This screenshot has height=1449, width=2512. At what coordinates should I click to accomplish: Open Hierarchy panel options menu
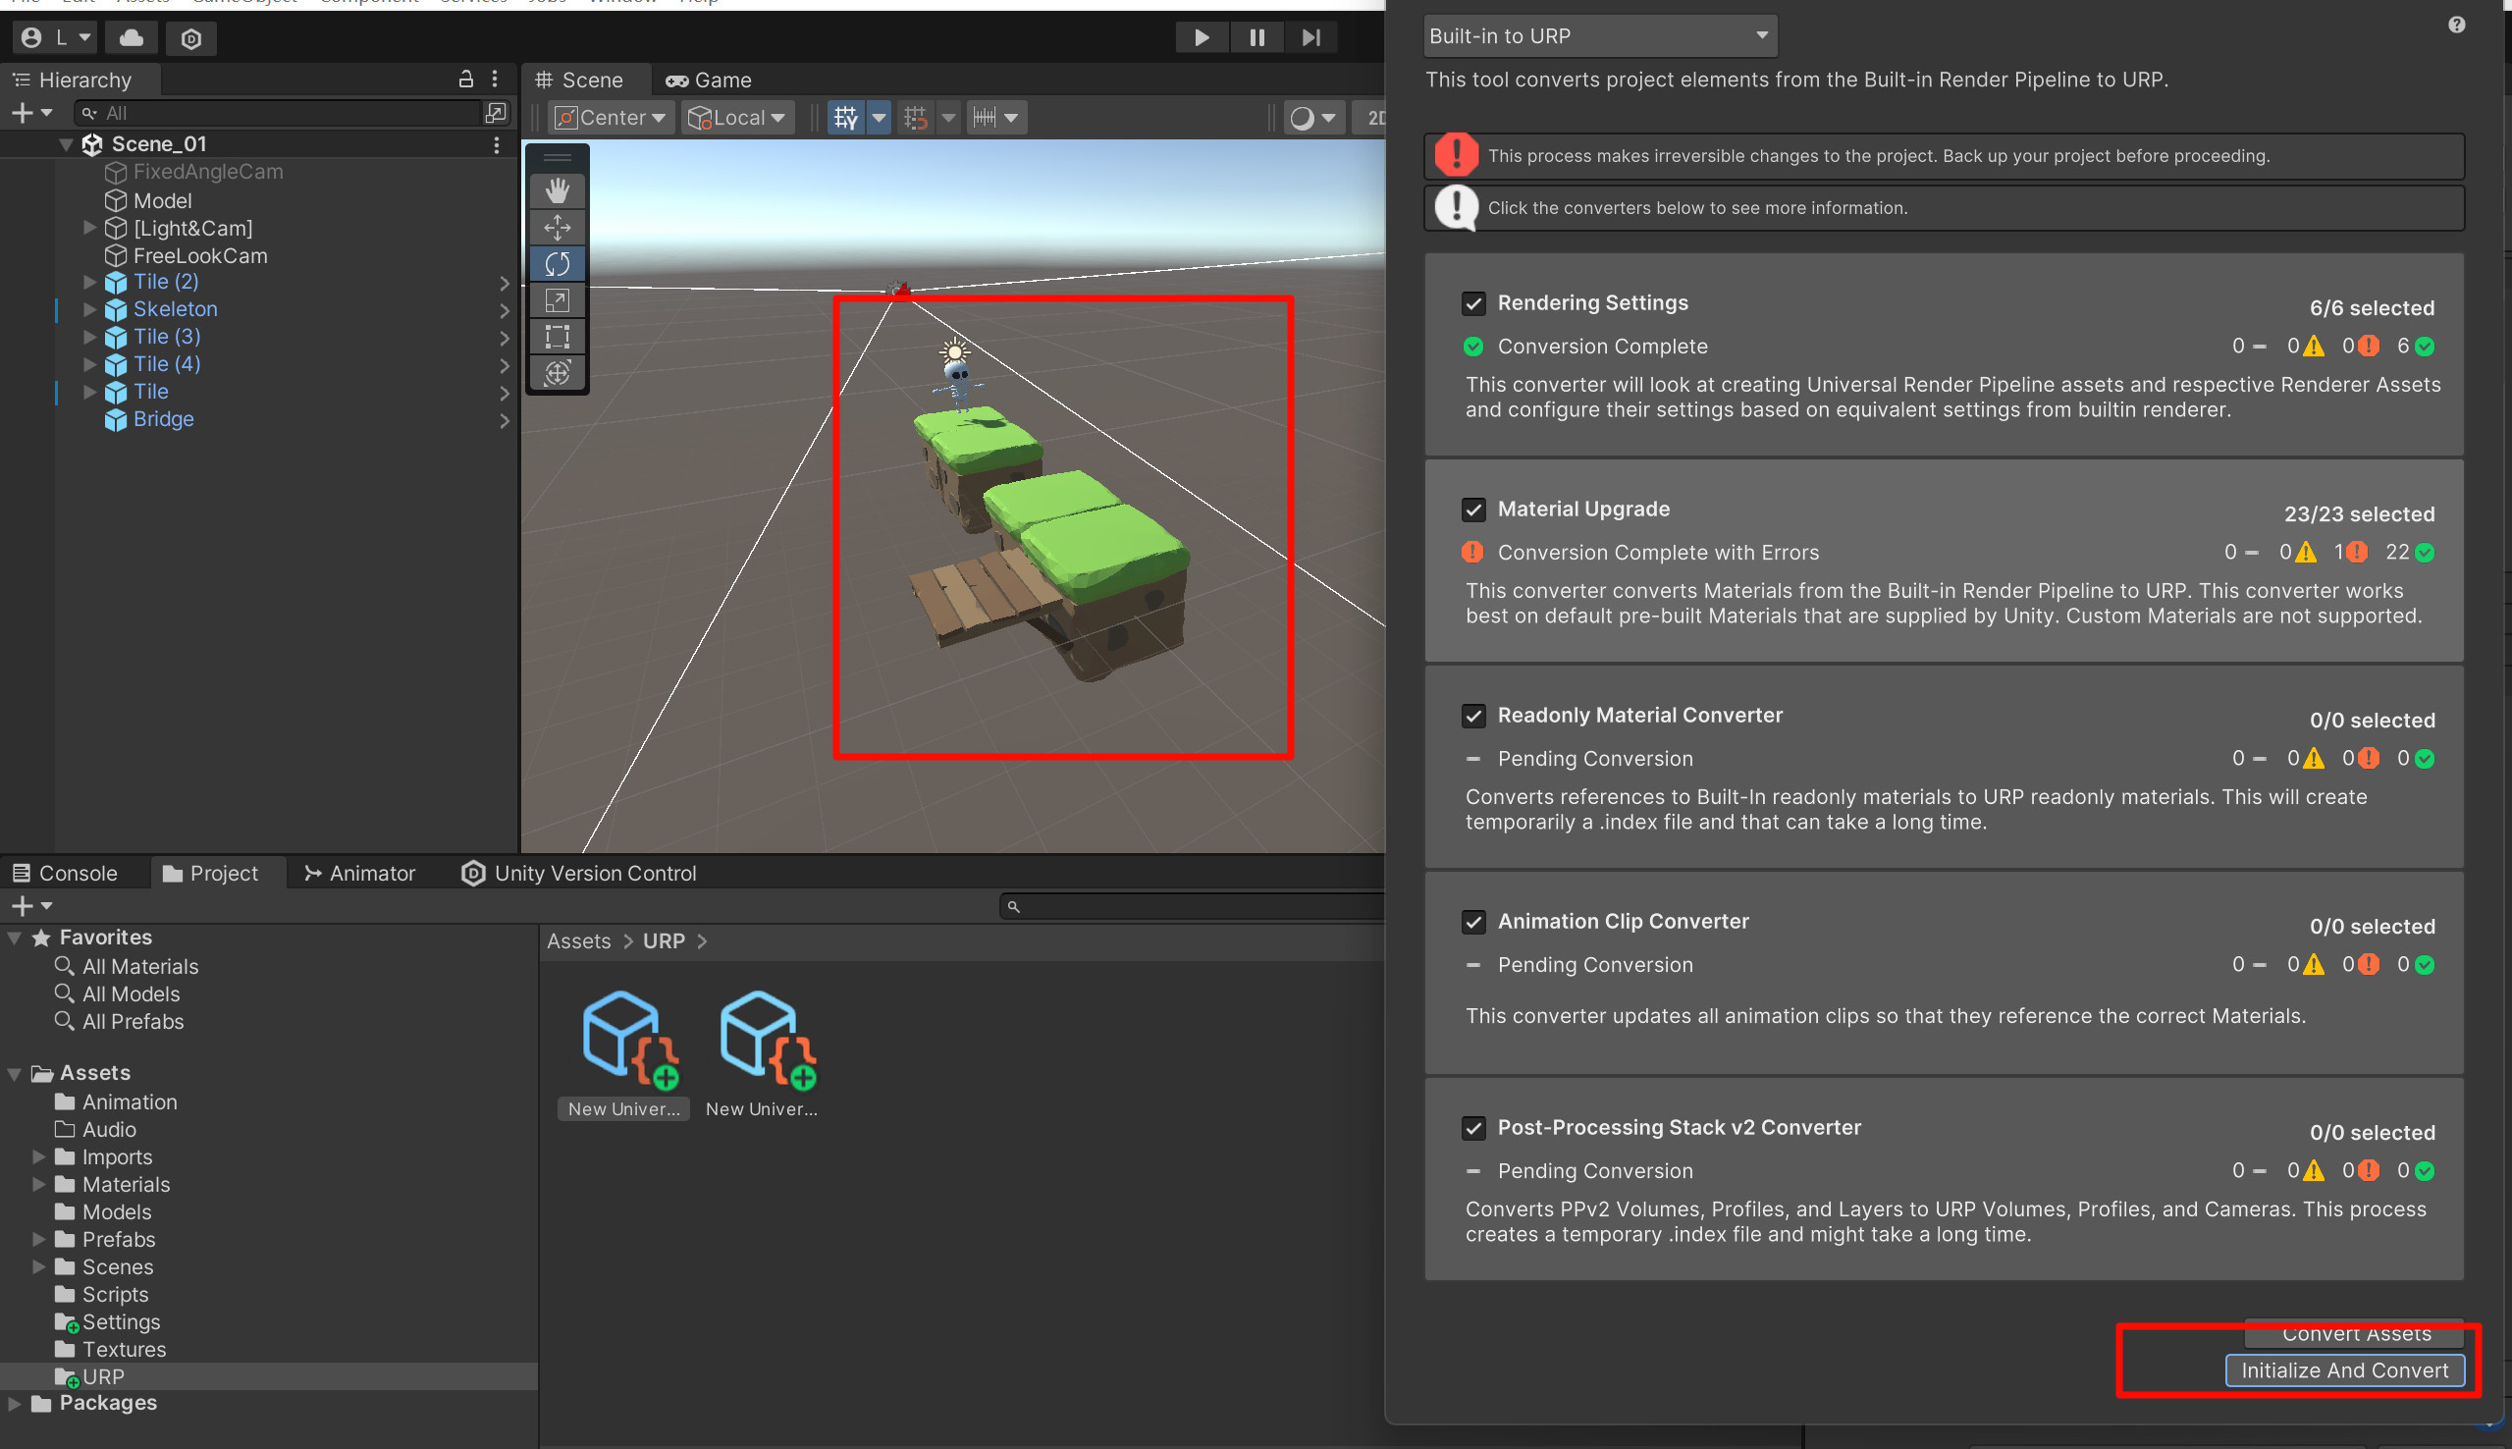point(495,79)
